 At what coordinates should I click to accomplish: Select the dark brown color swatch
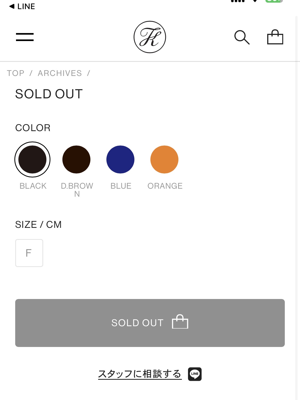[77, 159]
